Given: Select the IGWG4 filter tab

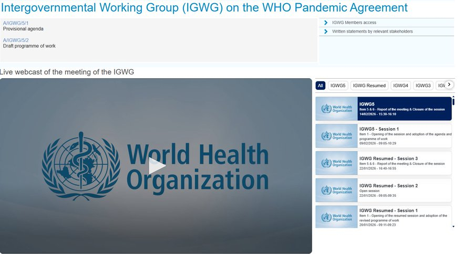Looking at the screenshot, I should tap(400, 86).
